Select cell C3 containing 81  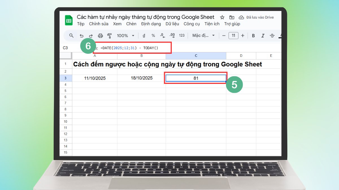point(195,78)
